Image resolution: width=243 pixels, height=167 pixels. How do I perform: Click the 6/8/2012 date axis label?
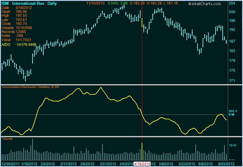206,164
